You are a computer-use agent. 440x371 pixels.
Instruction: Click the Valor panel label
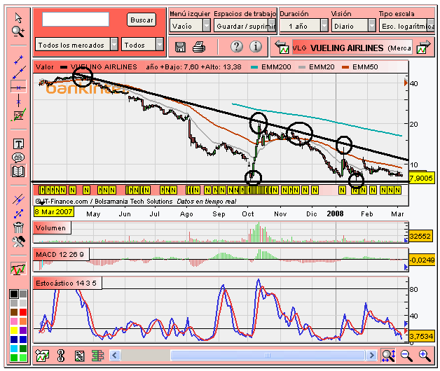[45, 67]
